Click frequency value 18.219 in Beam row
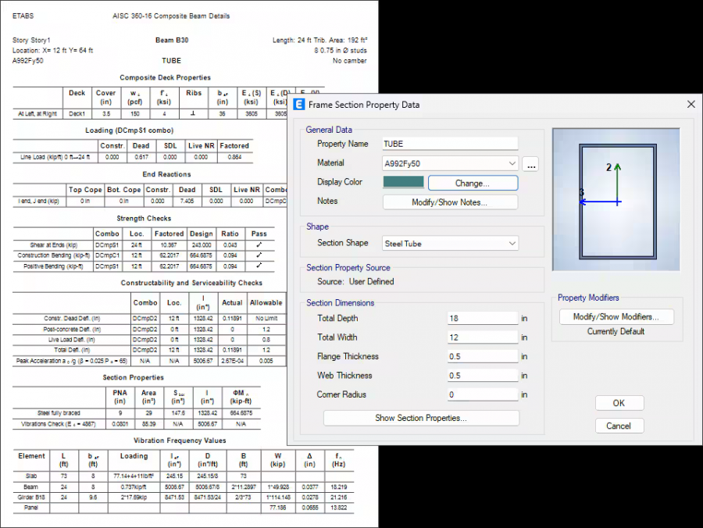 pos(338,487)
